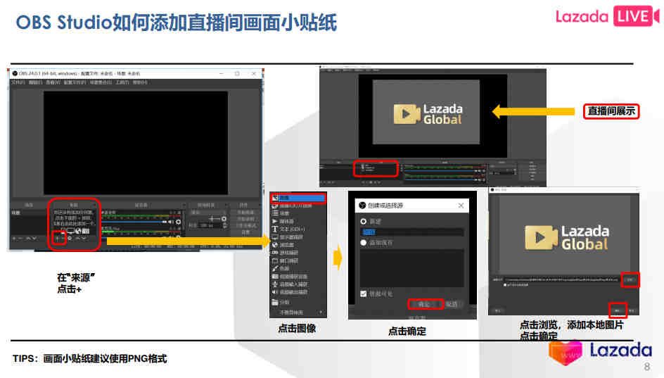Screen dimensions: 664x378
Task: Click Lazada Global preview in image properties window
Action: (563, 237)
